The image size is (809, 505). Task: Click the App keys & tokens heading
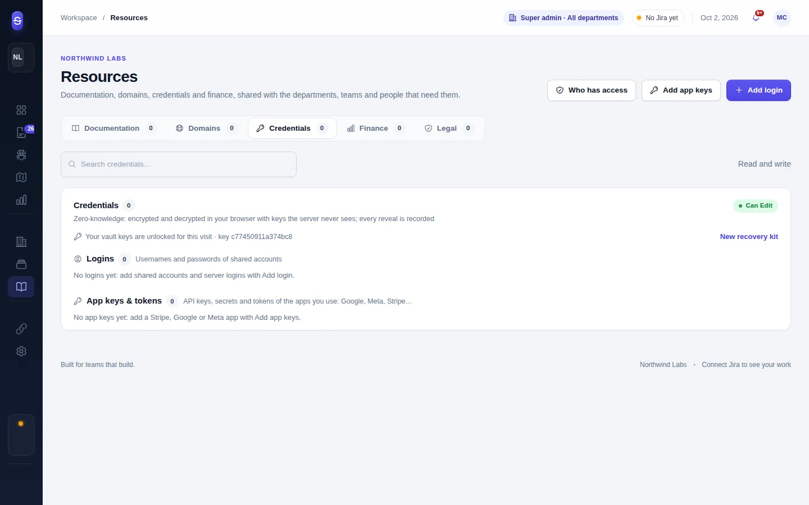124,301
